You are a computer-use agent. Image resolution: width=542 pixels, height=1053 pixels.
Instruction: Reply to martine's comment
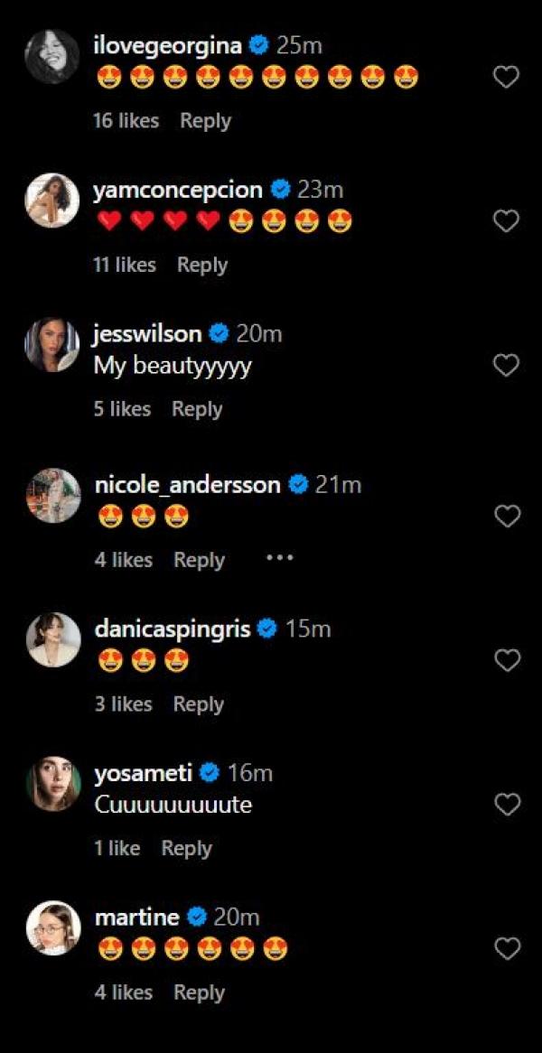pyautogui.click(x=199, y=992)
